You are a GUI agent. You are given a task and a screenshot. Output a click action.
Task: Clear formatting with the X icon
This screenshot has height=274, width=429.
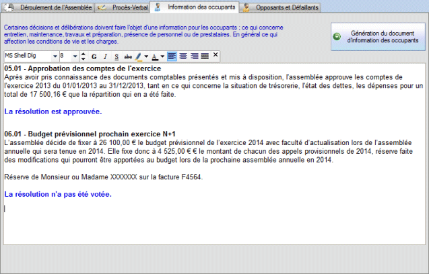[216, 55]
